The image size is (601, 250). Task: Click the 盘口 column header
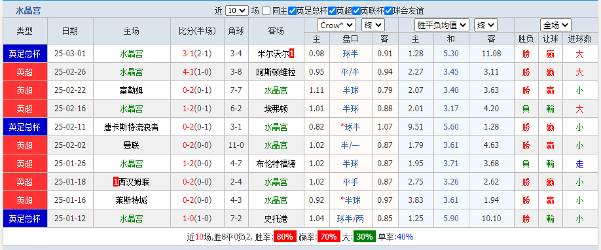350,39
